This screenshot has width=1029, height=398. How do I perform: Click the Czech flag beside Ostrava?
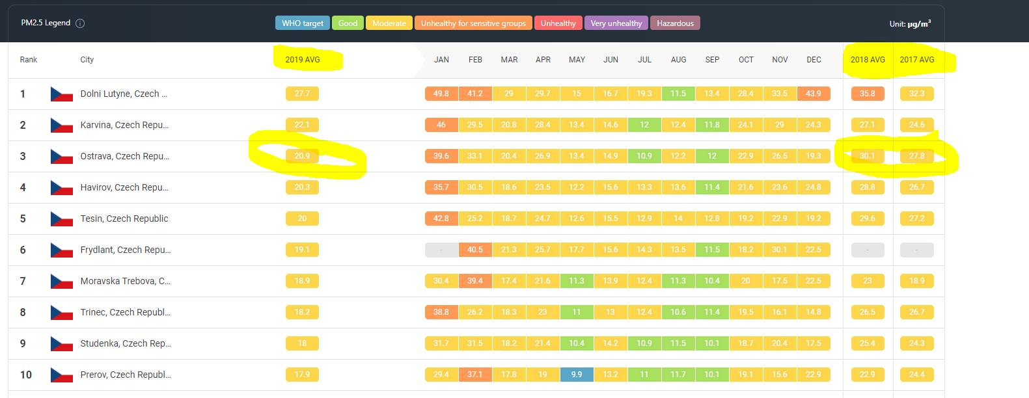point(61,157)
